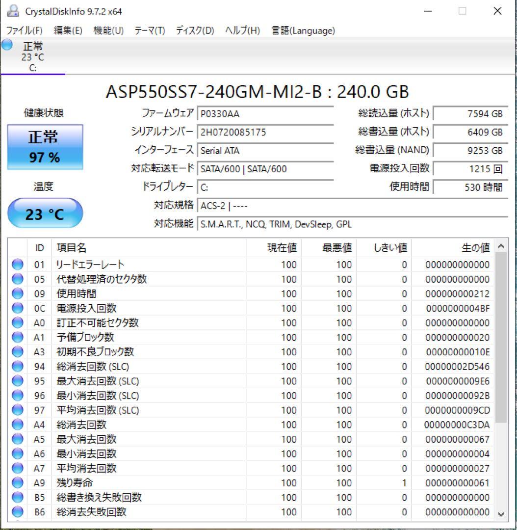This screenshot has height=530, width=517.
Task: Open the 編集 menu
Action: [x=69, y=30]
